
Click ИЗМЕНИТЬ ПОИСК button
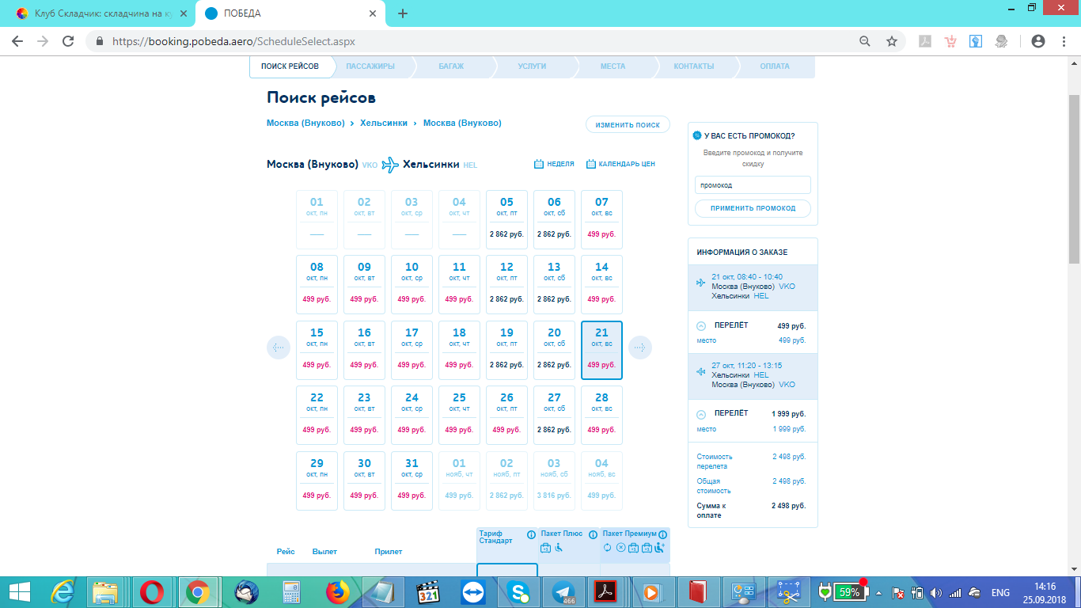[x=628, y=125]
